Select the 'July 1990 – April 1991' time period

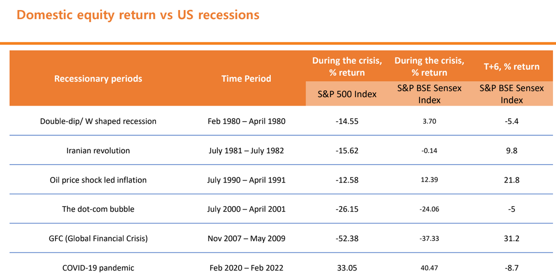(246, 180)
